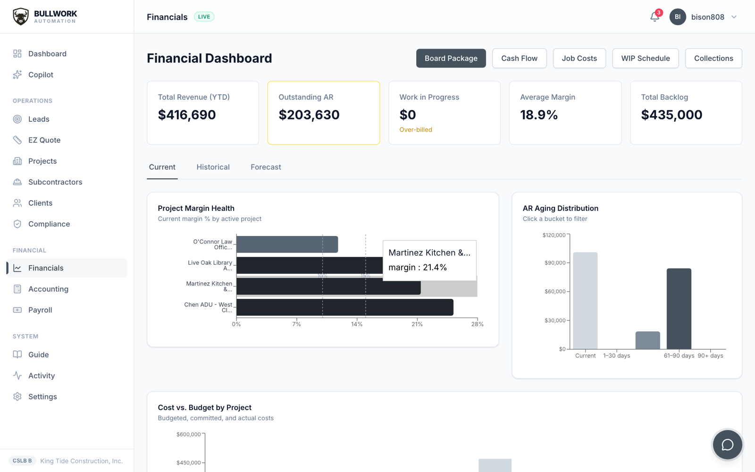Screen dimensions: 755x472
Task: Open Subcontractors in the sidebar
Action: (x=67, y=182)
